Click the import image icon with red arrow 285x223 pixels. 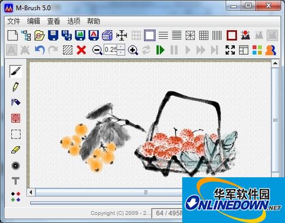(246, 35)
